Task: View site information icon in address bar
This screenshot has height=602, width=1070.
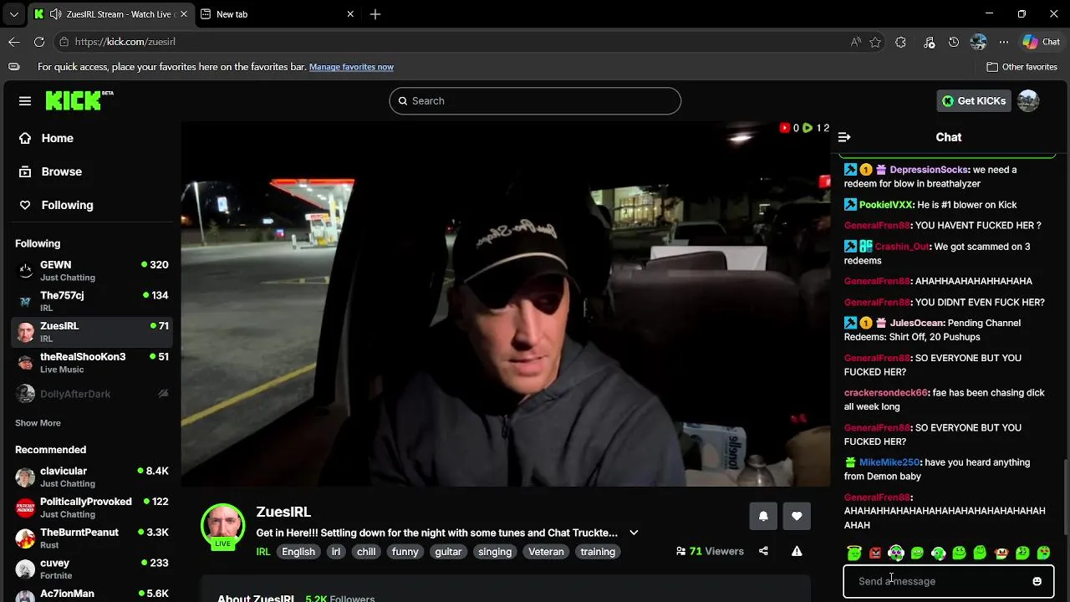Action: [x=64, y=42]
